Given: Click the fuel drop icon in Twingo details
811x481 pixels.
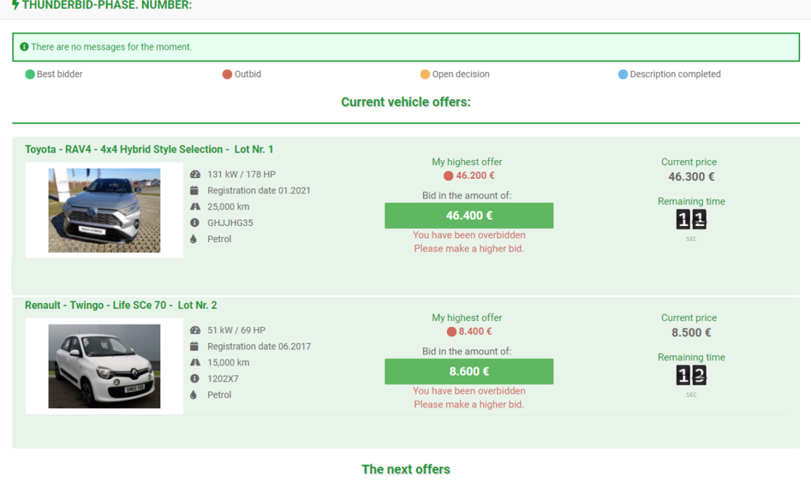Looking at the screenshot, I should [193, 394].
